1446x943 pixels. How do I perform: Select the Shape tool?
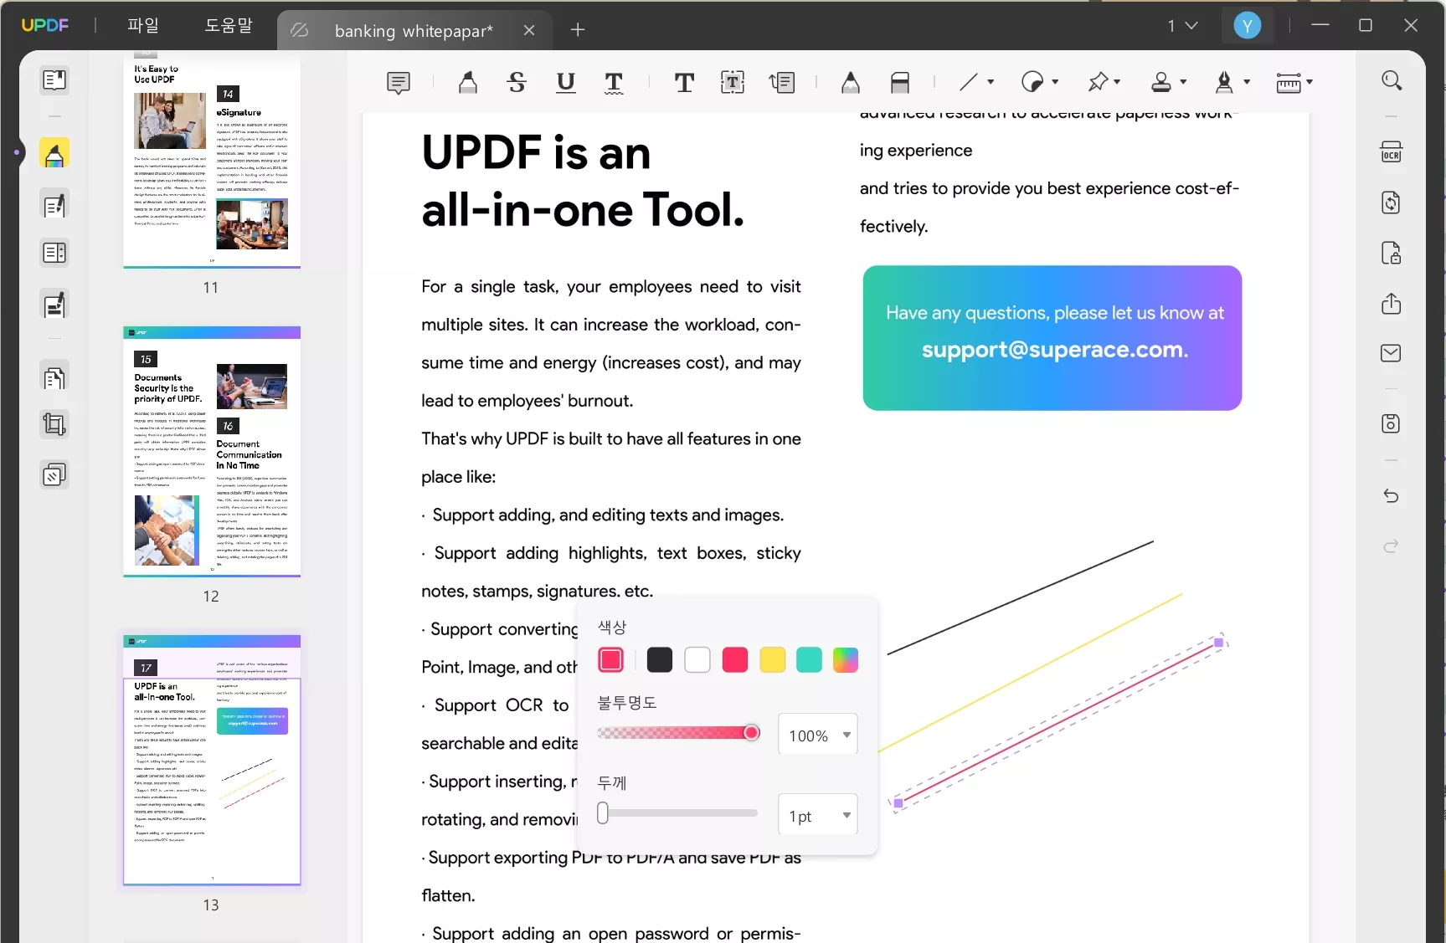1032,82
